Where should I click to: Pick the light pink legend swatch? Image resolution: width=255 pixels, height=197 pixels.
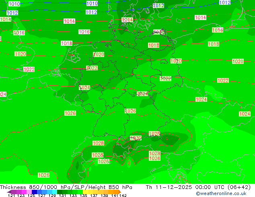[29, 192]
